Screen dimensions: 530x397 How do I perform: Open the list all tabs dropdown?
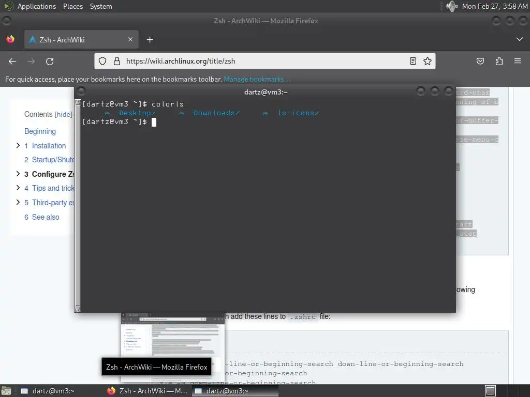(520, 39)
